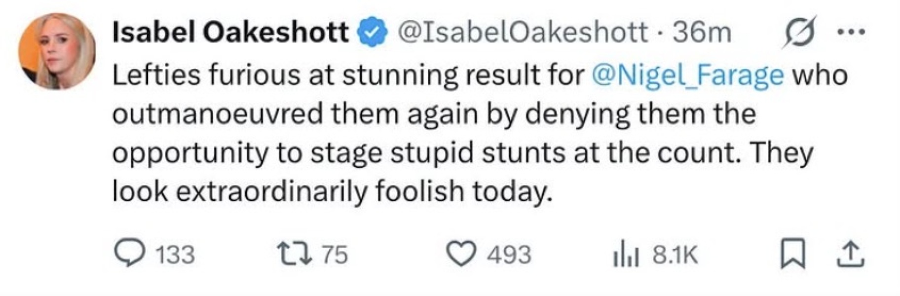Bookmark this tweet
900x296 pixels.
click(792, 254)
